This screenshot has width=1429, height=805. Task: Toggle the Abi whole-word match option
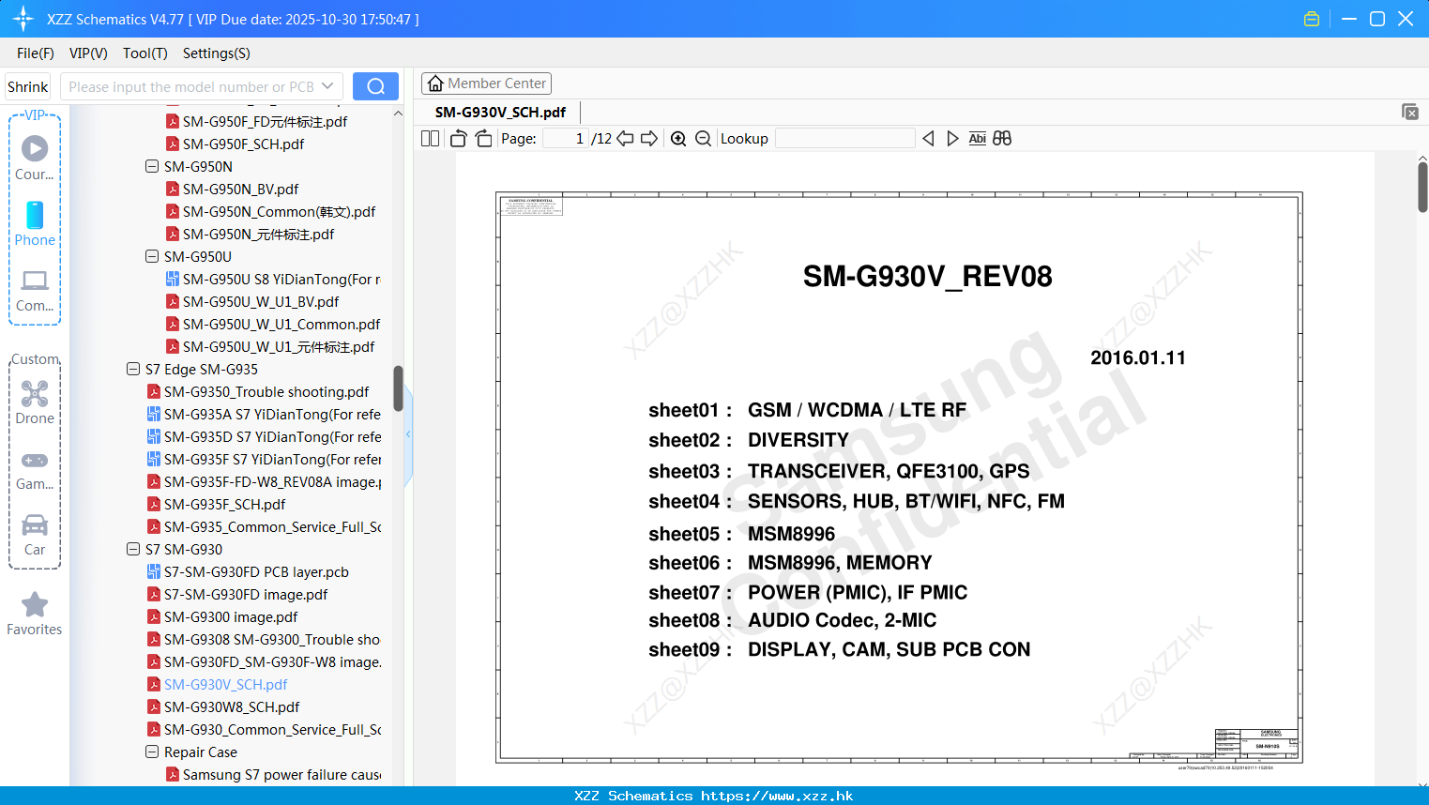point(977,139)
